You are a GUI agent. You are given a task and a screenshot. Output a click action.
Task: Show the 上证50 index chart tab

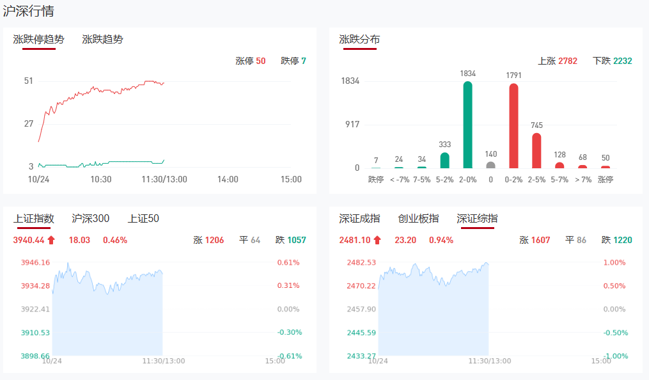143,218
